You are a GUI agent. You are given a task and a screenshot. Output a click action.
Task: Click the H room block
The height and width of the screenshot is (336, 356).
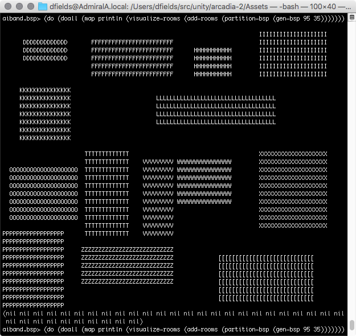click(212, 62)
